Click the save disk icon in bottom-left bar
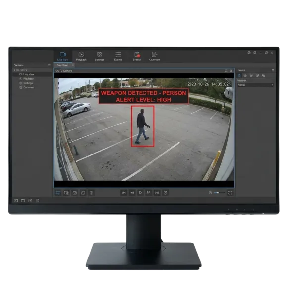Viewport: 286px width, 308px height. click(37, 201)
